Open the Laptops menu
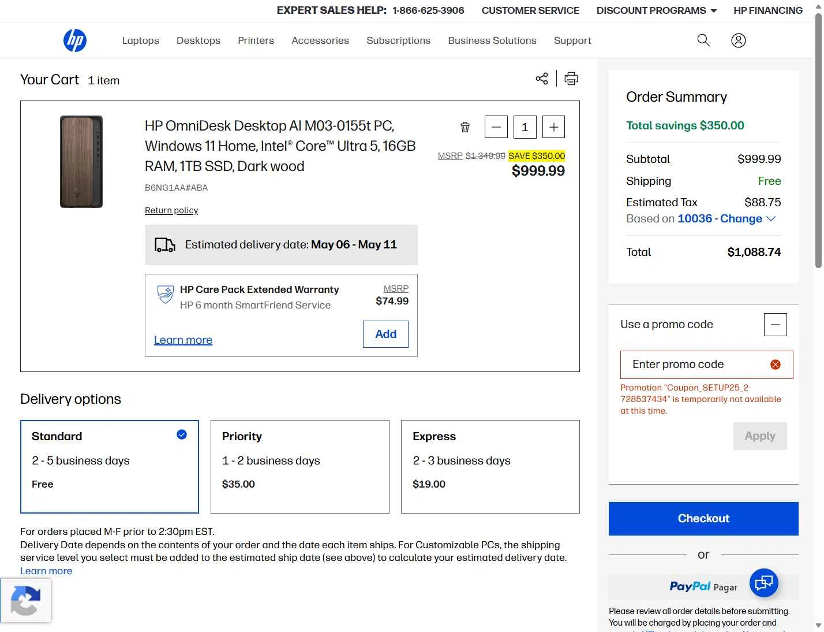The image size is (824, 632). [x=141, y=40]
